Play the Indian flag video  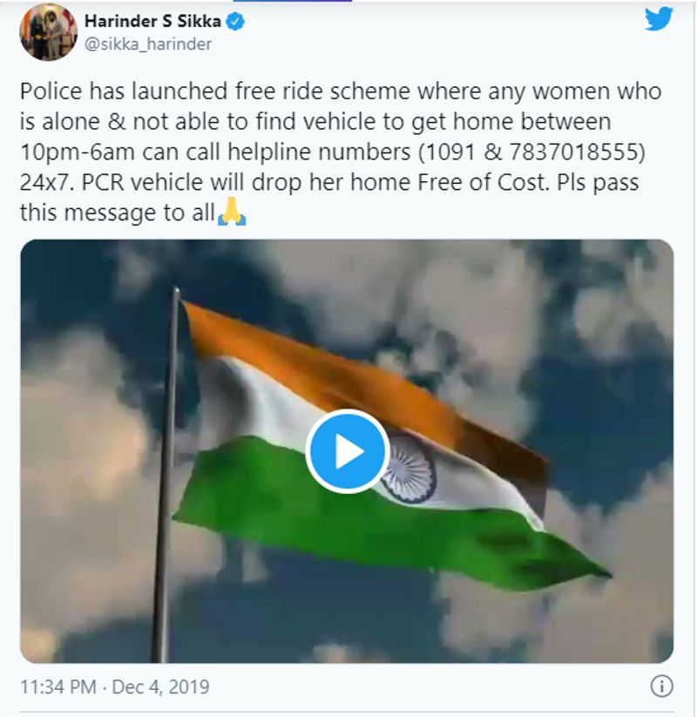pyautogui.click(x=348, y=451)
